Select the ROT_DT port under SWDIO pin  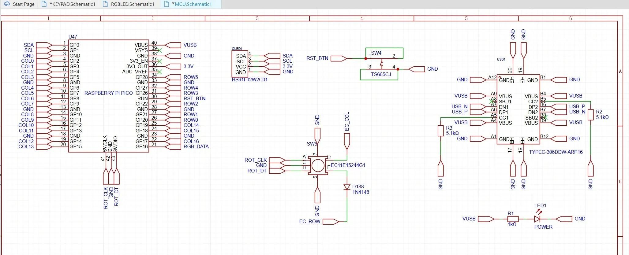pos(116,176)
